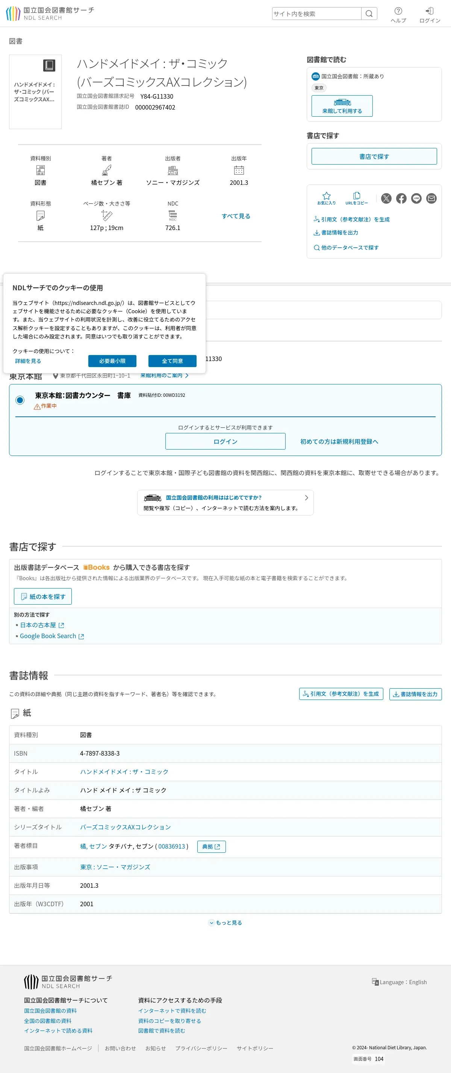Accept all cookies with 全て同意
Screen dimensions: 451x1073
[173, 361]
